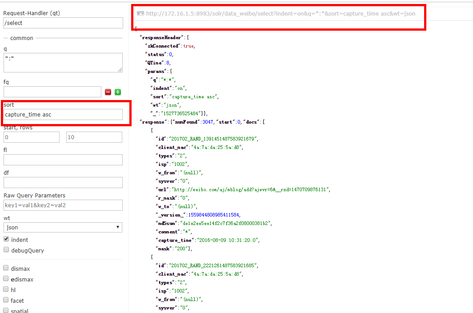Enable the edismax checkbox
The image size is (473, 313).
tap(6, 279)
